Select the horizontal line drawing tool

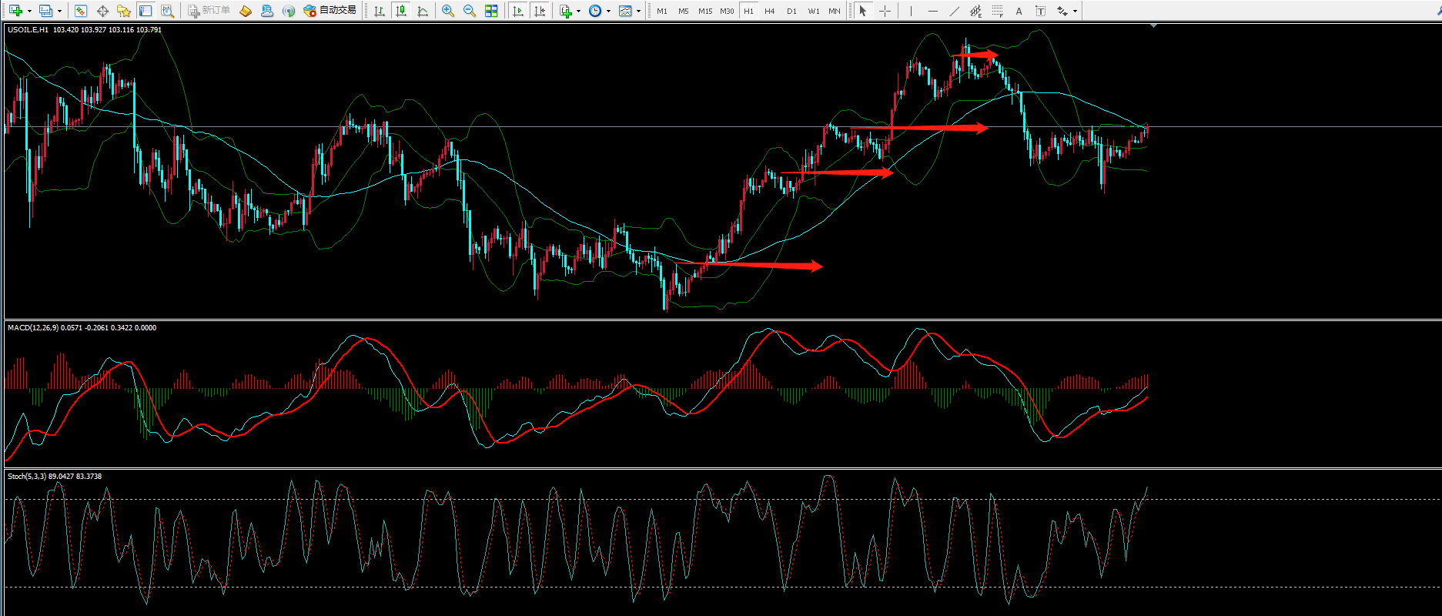tap(933, 11)
